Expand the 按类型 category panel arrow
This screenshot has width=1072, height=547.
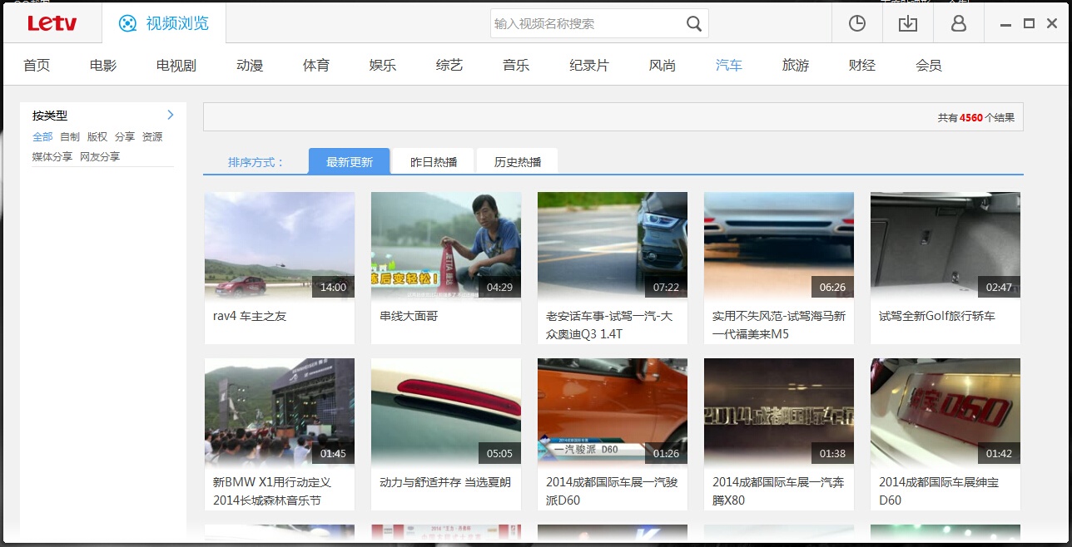(170, 115)
